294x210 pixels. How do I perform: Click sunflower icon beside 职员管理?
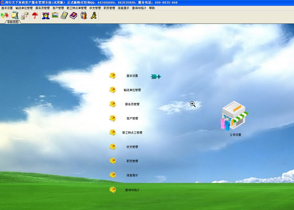(x=113, y=161)
